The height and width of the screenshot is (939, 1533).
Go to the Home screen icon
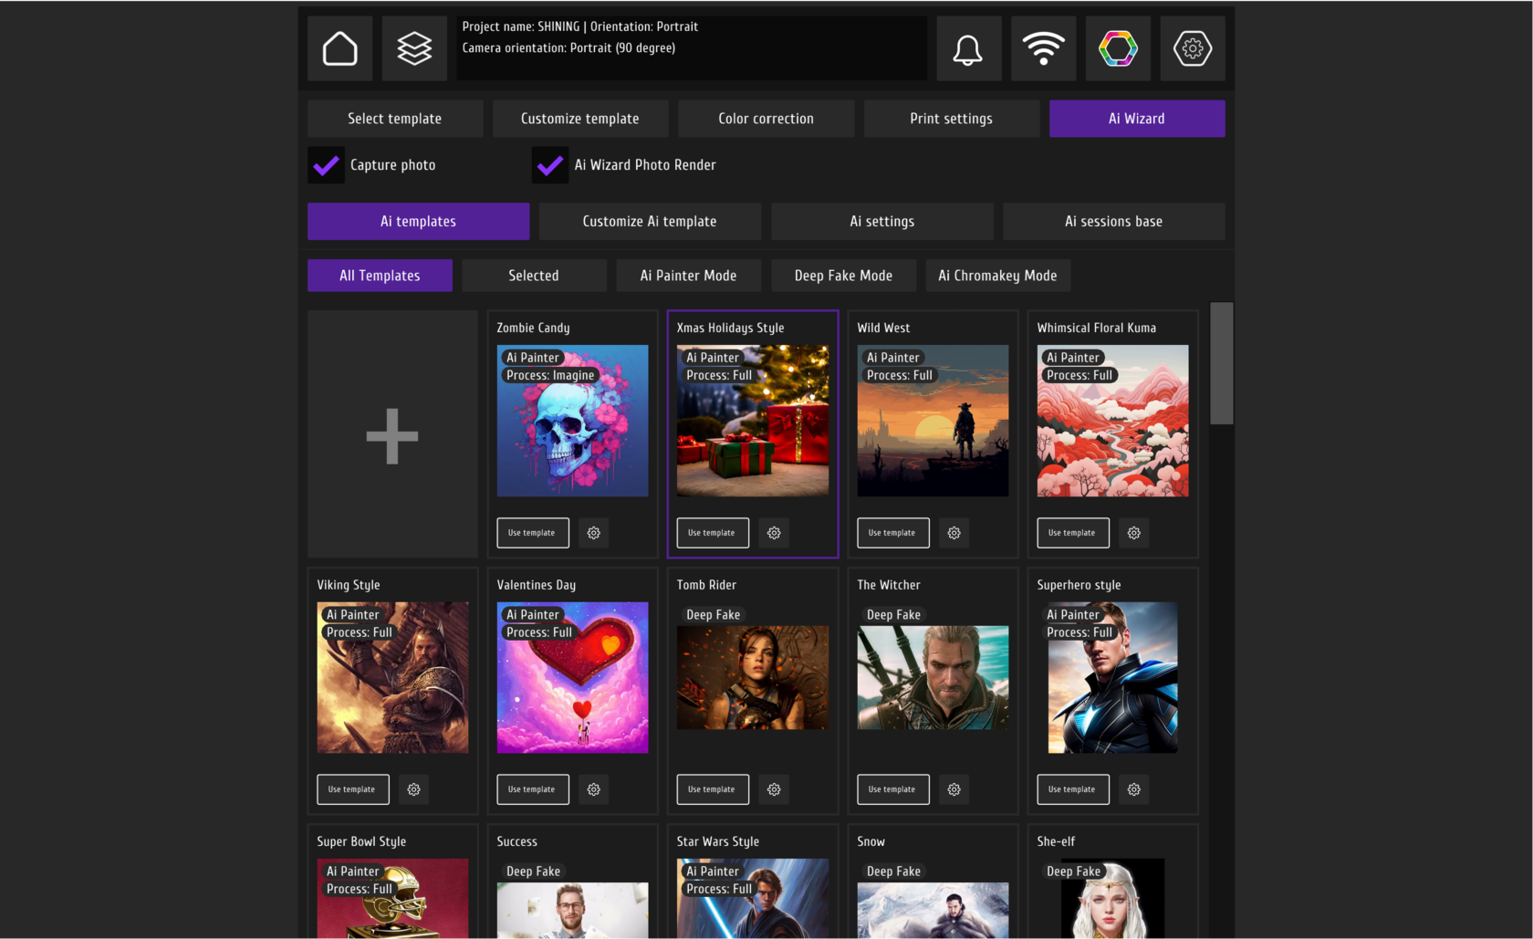coord(339,48)
